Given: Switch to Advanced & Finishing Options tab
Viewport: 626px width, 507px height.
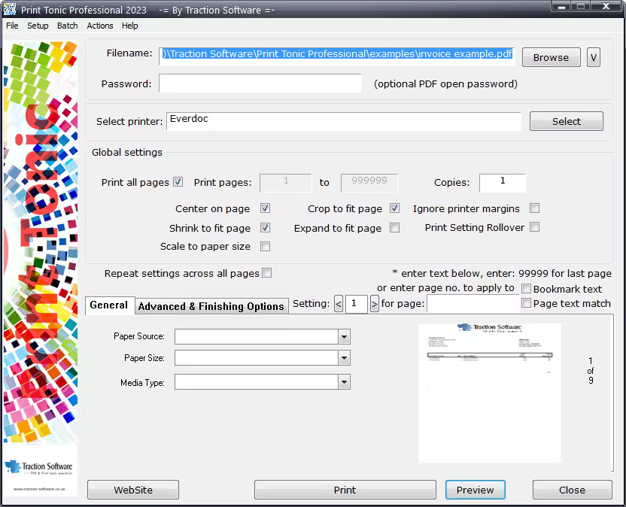Looking at the screenshot, I should 211,306.
